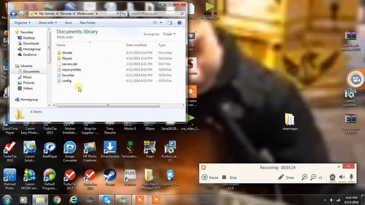
Task: Open Skype from the taskbar
Action: point(107,200)
